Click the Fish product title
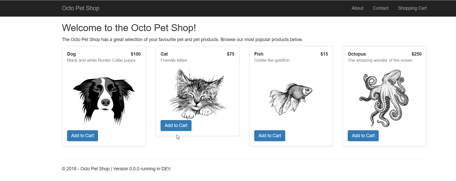The width and height of the screenshot is (456, 181). (259, 54)
